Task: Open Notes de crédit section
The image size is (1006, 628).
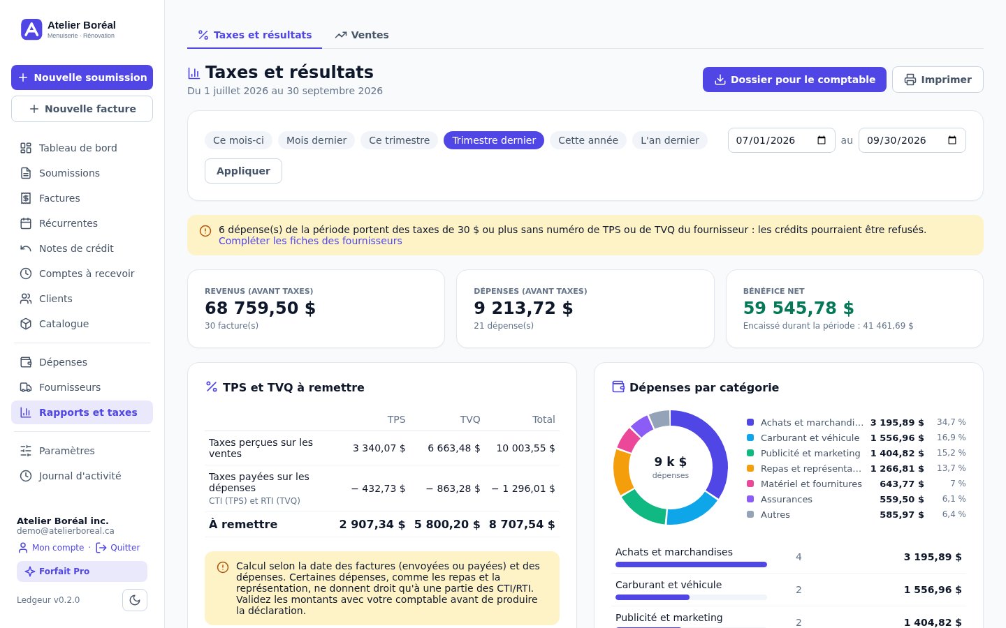Action: [82, 248]
